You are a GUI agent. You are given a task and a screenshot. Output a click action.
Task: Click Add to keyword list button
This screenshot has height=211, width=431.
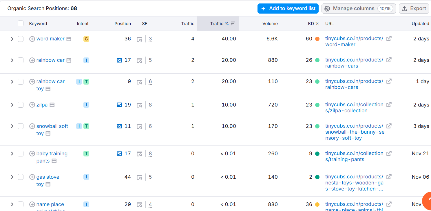[288, 8]
